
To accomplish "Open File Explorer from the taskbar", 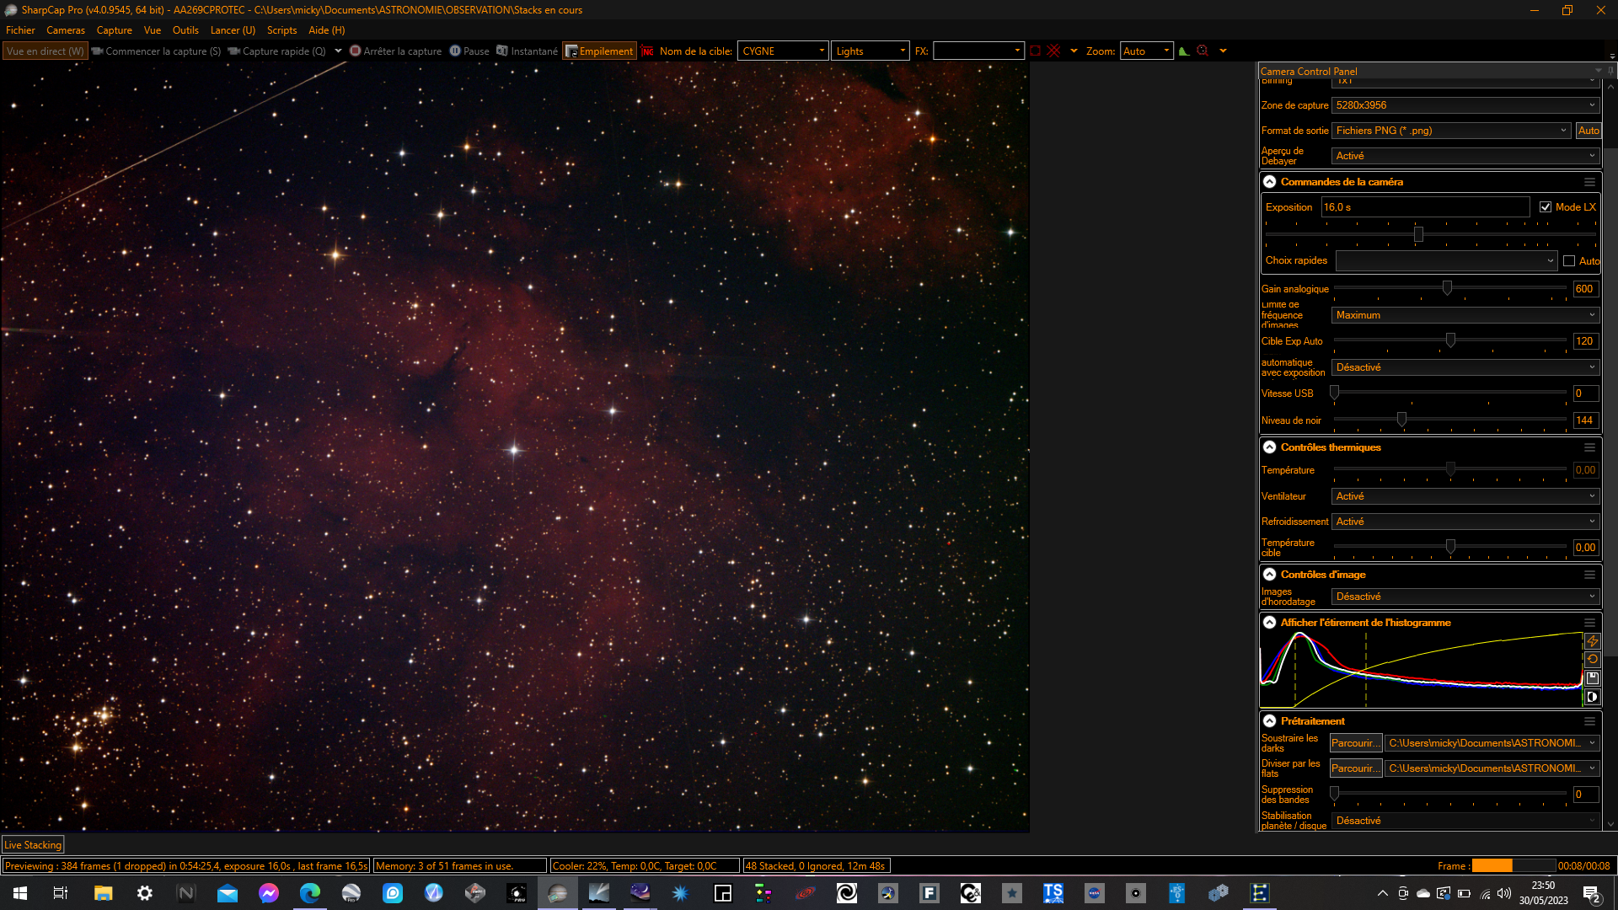I will click(x=103, y=893).
